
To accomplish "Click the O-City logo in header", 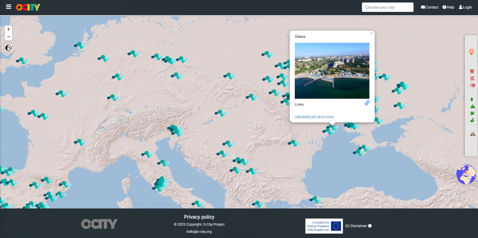I will [28, 7].
